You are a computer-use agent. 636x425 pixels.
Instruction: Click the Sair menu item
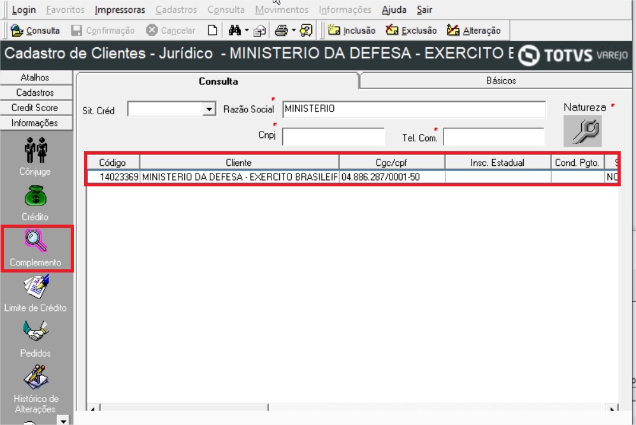click(424, 10)
